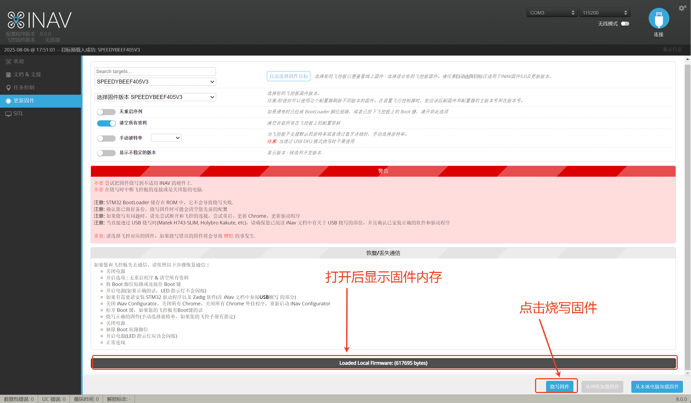Click the USB connect icon

(658, 18)
